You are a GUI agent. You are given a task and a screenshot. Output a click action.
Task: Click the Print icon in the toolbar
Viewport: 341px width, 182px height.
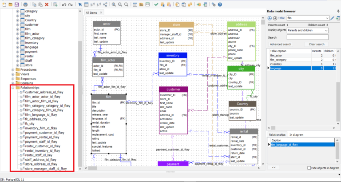point(25,4)
